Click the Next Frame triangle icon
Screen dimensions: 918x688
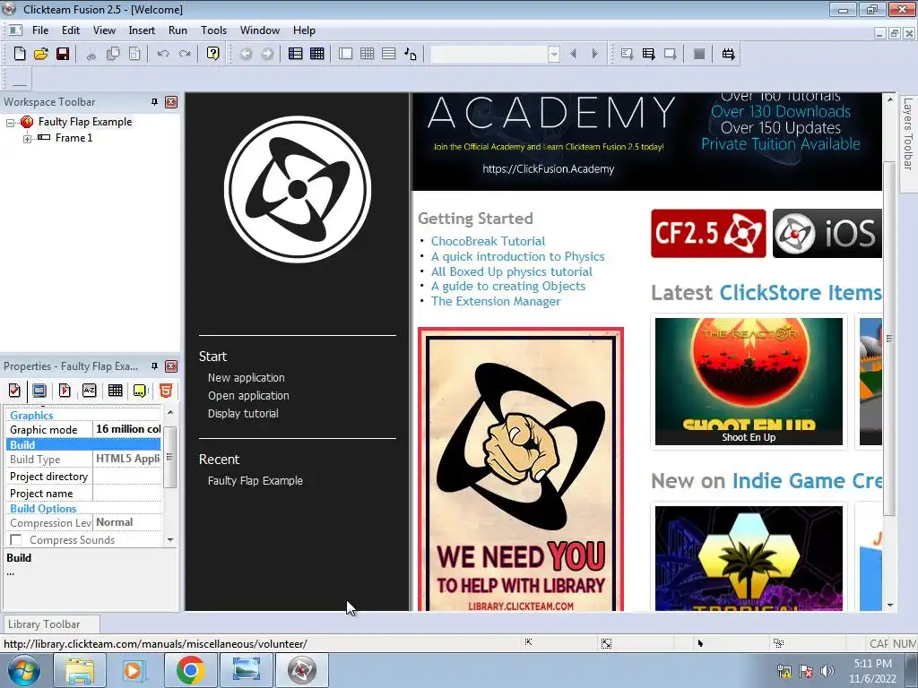pos(595,54)
